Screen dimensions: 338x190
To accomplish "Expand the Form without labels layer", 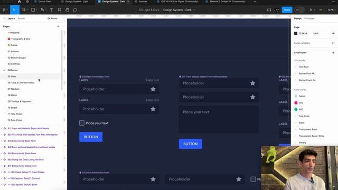I will click(2, 147).
